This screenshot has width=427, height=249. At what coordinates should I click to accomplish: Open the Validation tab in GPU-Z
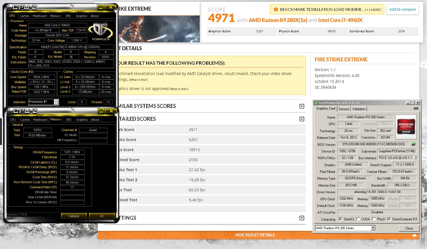coord(359,109)
